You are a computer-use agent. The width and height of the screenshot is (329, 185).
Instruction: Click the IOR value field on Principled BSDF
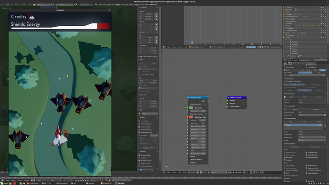coord(198,151)
